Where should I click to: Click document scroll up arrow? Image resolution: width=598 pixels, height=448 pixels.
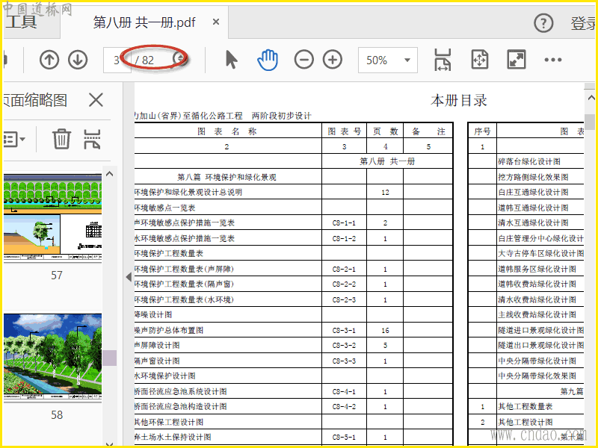591,98
